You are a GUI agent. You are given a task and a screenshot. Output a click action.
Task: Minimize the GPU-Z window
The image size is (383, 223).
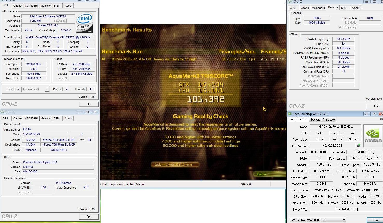(x=367, y=114)
